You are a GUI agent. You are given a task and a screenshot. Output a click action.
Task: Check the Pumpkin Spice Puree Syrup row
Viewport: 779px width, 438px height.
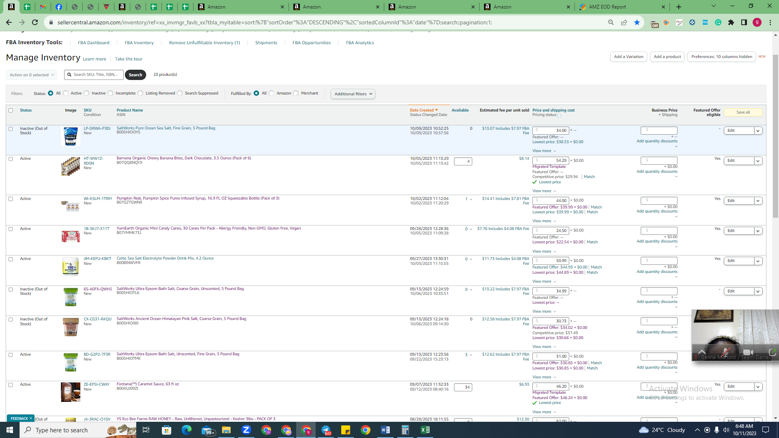tap(11, 199)
